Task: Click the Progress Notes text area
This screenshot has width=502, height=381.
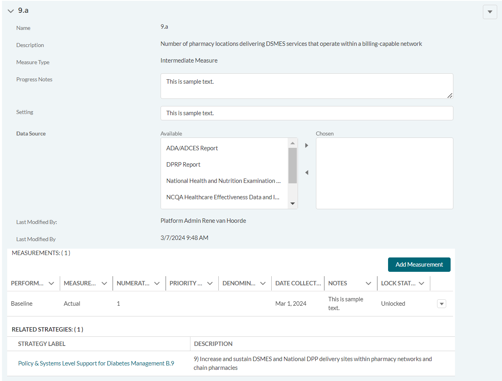Action: pyautogui.click(x=306, y=86)
